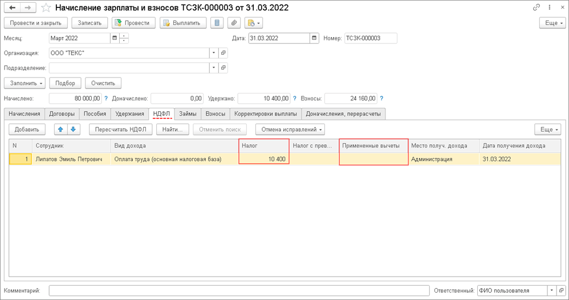Select the Липатов Эмиль Петрович cell
Viewport: 569px width, 300px height.
(x=71, y=159)
